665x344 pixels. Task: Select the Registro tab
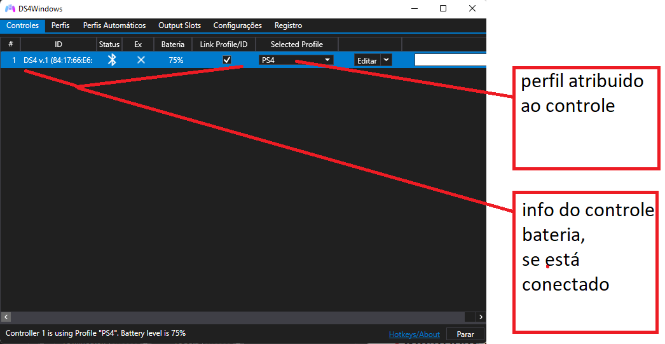pyautogui.click(x=289, y=25)
